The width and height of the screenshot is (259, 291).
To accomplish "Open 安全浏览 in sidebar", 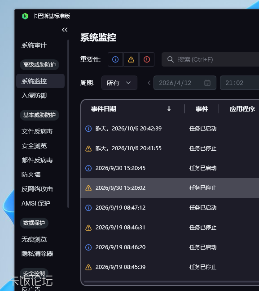I will (34, 146).
